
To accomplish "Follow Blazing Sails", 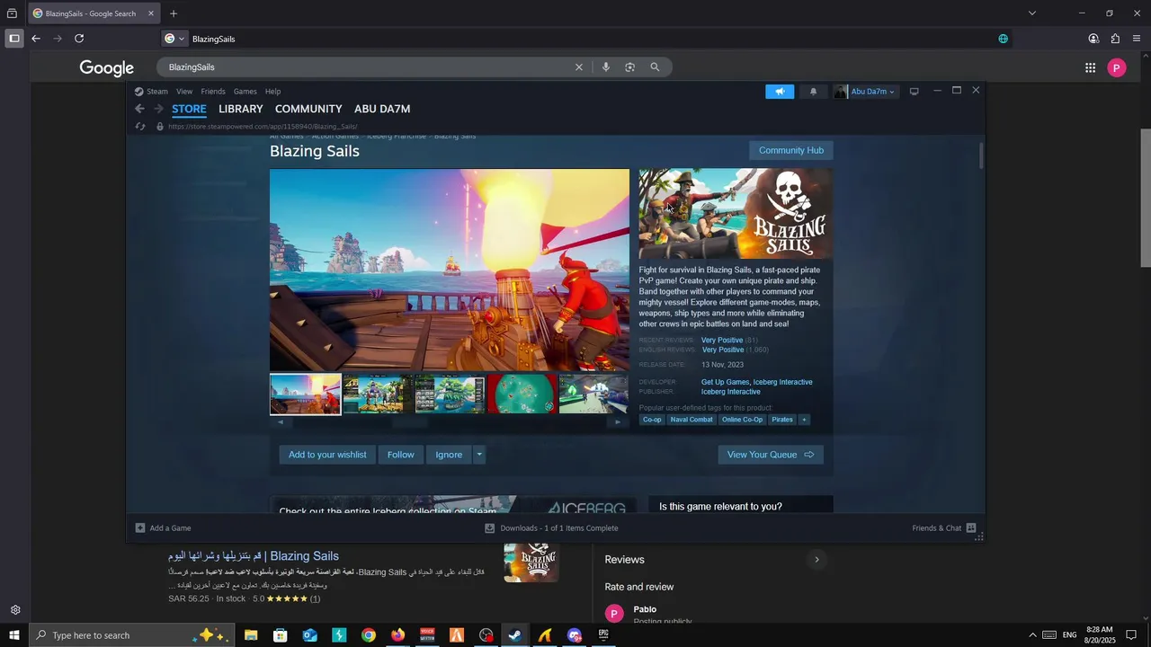I will [x=401, y=455].
